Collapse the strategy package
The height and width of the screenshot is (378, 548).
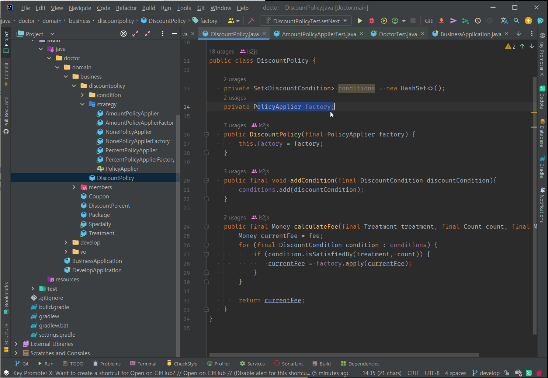click(x=83, y=104)
